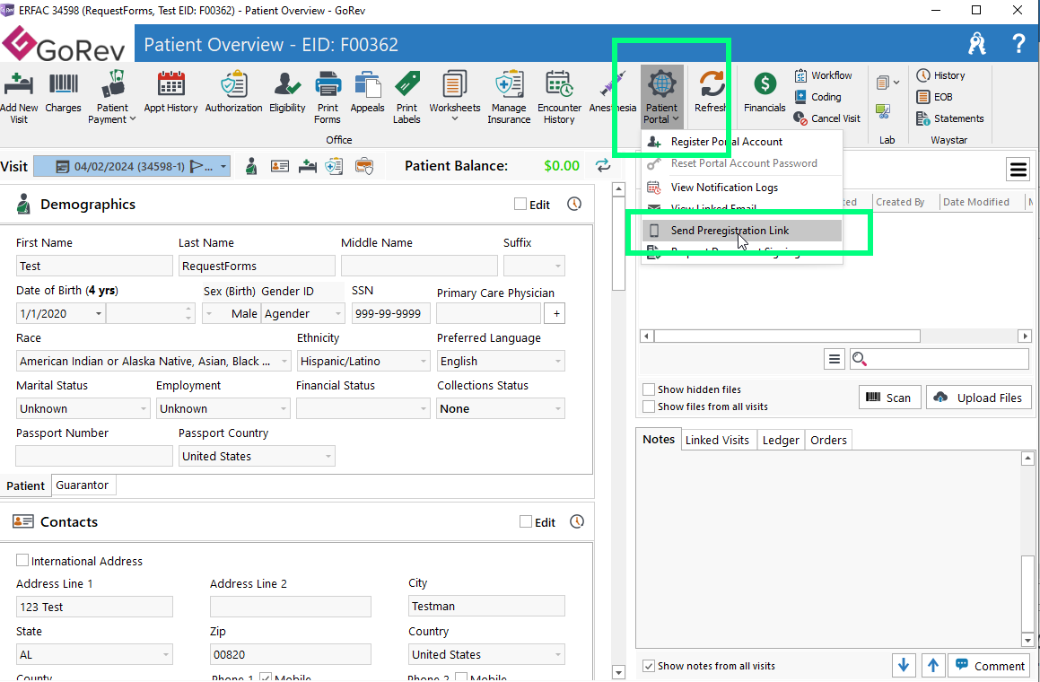Click the Upload Files button
1040x682 pixels.
979,398
